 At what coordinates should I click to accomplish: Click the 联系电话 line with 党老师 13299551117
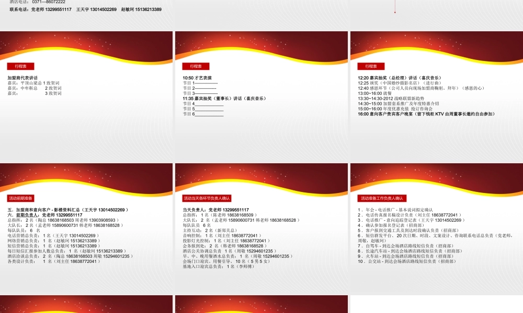click(86, 9)
